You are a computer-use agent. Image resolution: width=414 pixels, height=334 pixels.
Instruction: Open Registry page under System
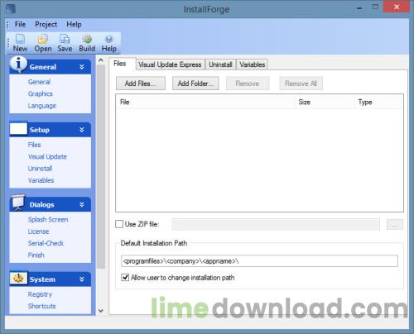coord(40,294)
